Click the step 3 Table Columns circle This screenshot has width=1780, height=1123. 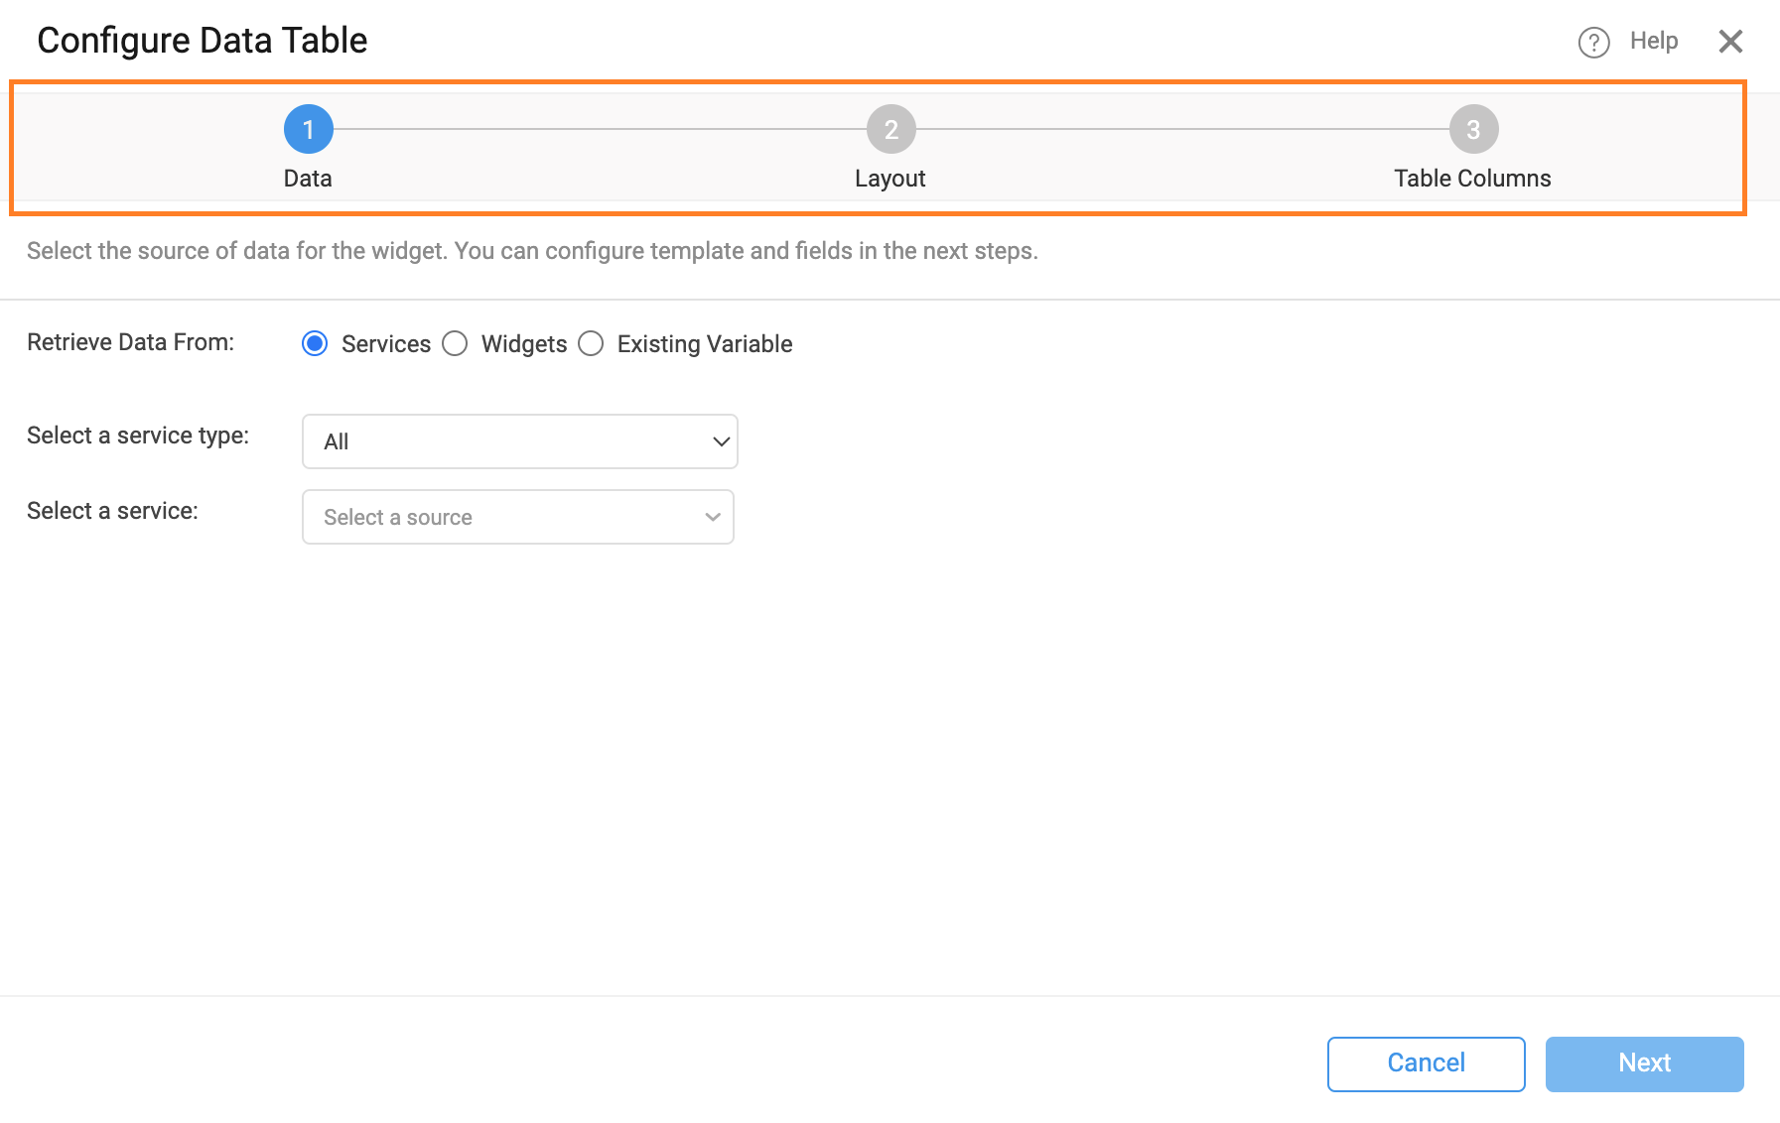click(1471, 128)
